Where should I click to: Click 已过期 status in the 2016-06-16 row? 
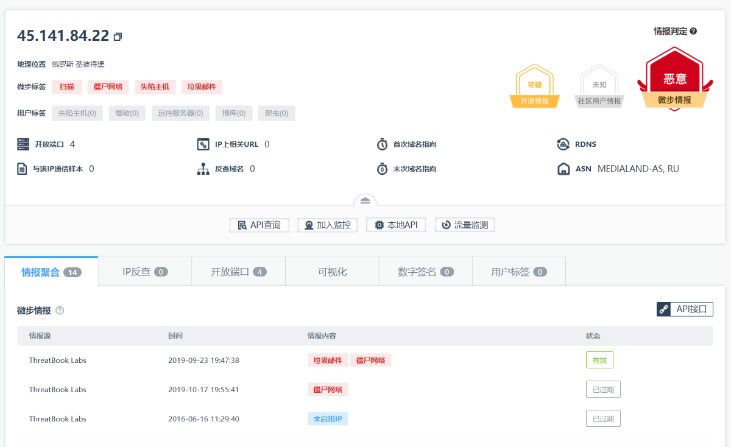tap(603, 418)
